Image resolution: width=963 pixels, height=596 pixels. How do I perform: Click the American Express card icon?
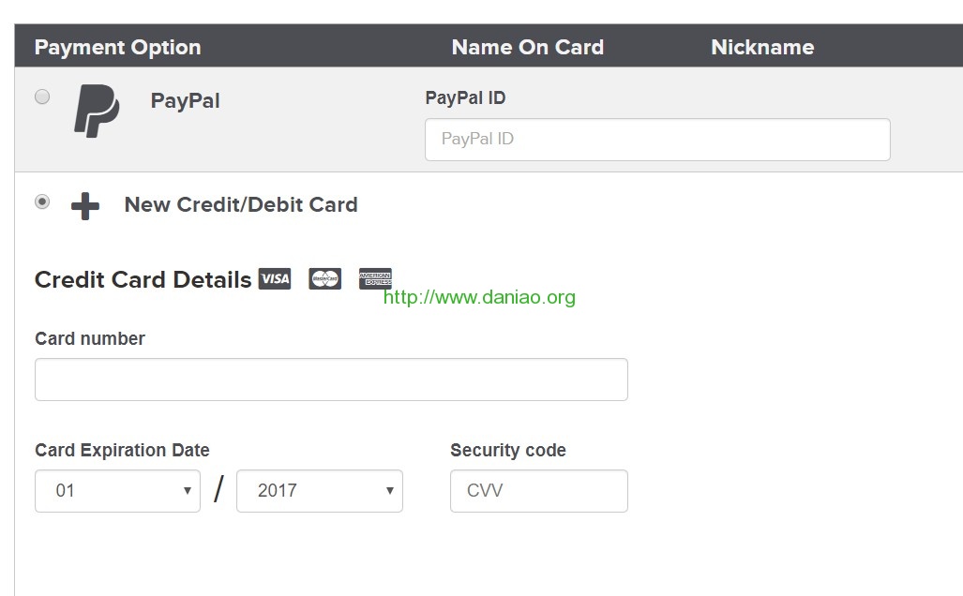[x=375, y=278]
